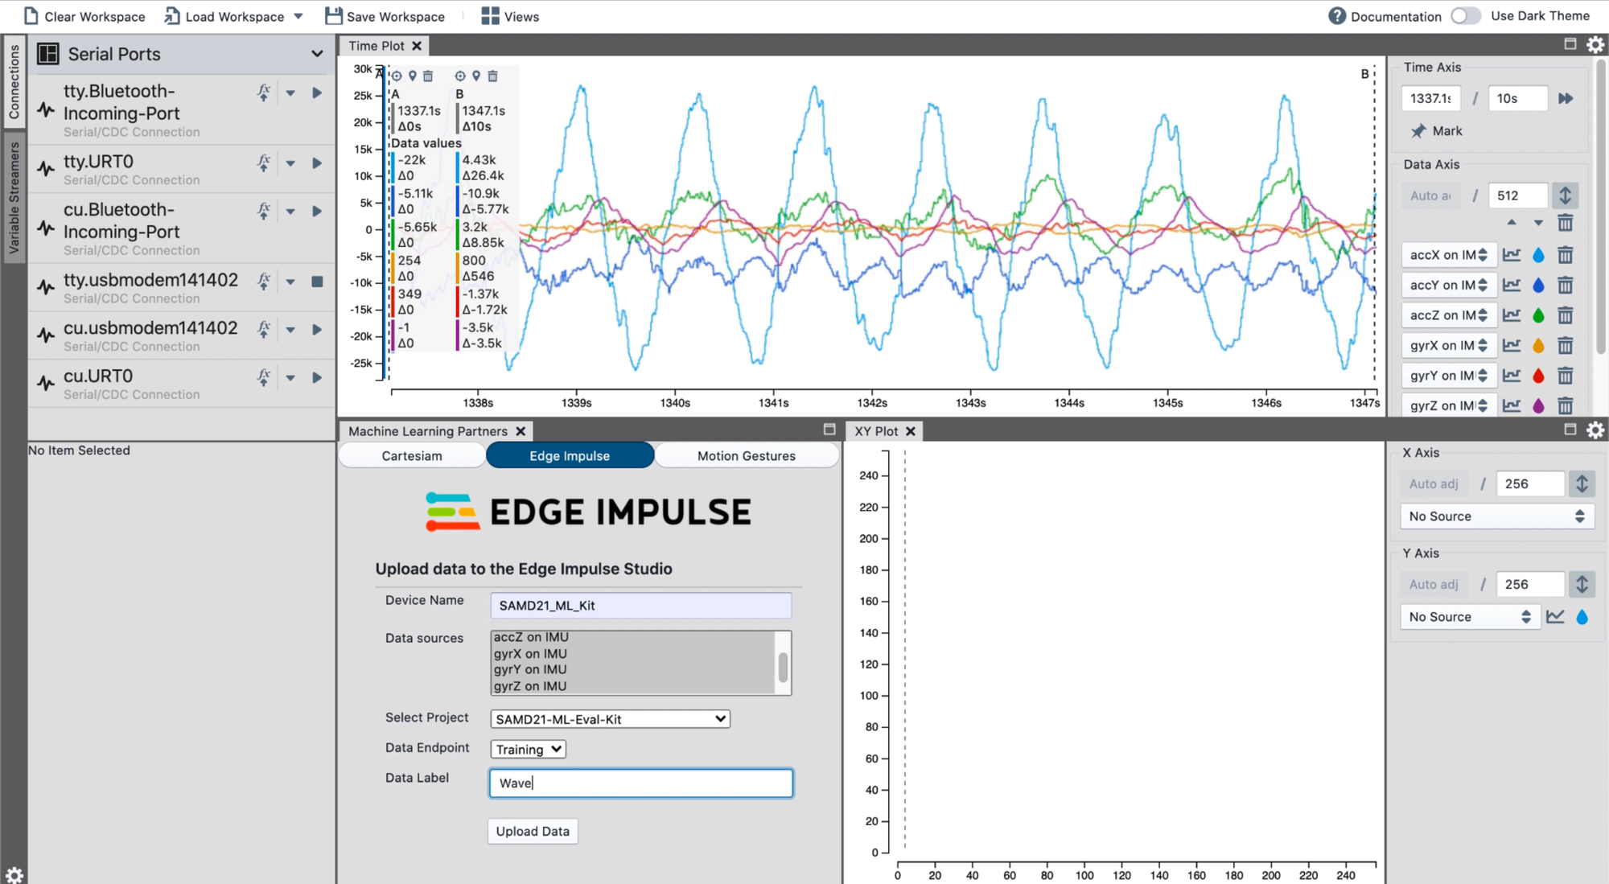The height and width of the screenshot is (884, 1609).
Task: Click the green accZ color drop
Action: click(x=1538, y=315)
